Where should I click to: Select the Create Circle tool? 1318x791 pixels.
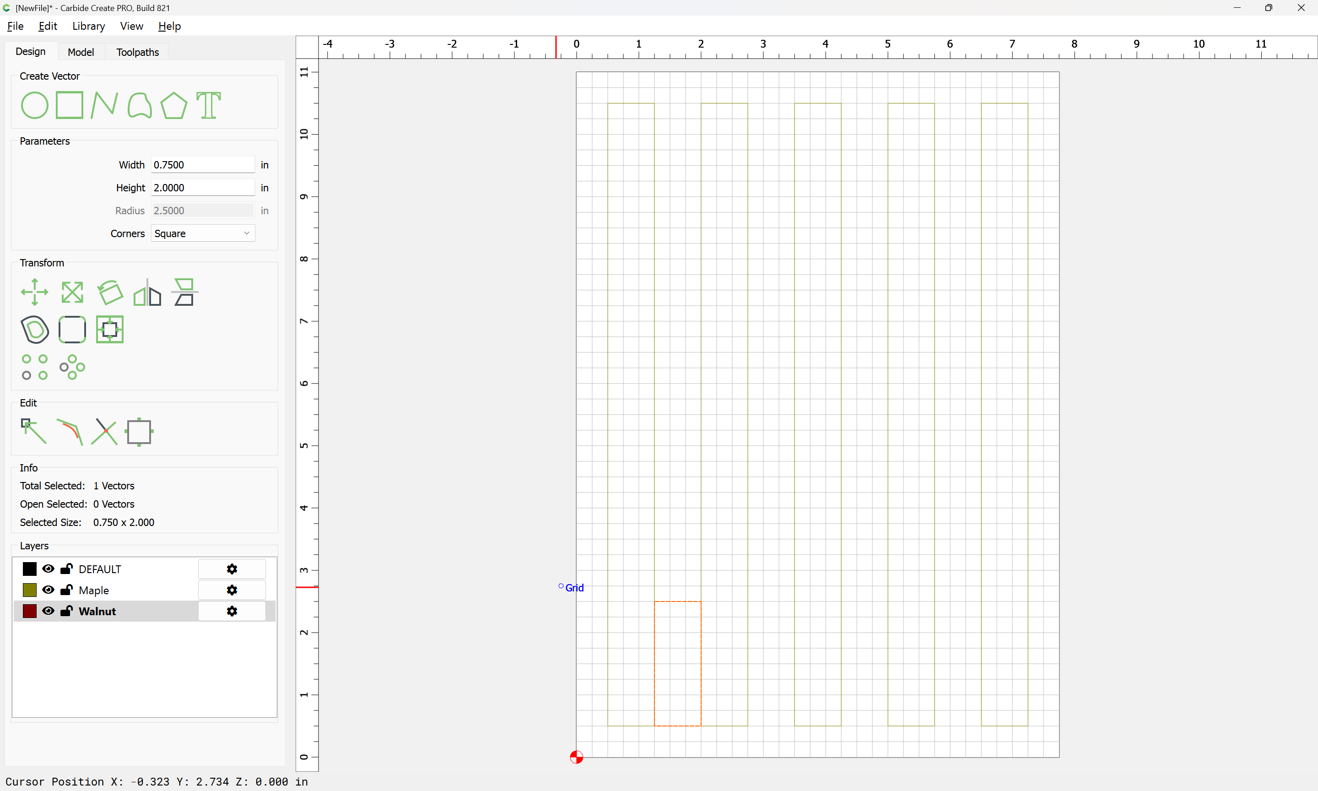point(35,105)
